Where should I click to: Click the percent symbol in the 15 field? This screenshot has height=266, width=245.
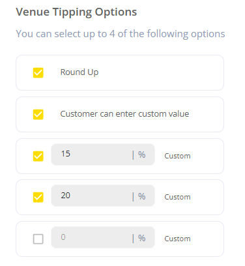(142, 155)
